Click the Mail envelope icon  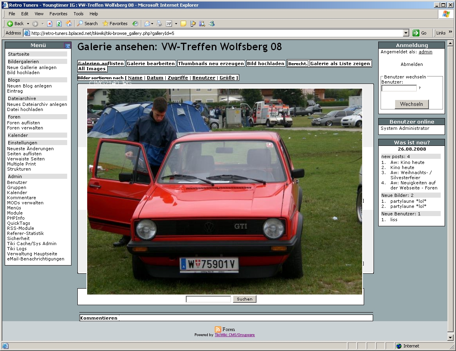(147, 24)
